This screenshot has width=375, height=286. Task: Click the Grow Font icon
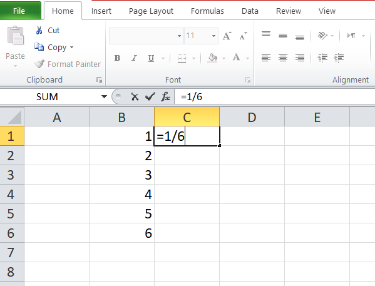227,36
